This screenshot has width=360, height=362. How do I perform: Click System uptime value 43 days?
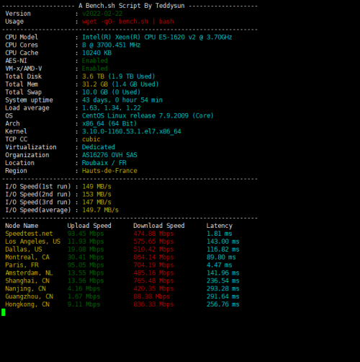(x=122, y=100)
